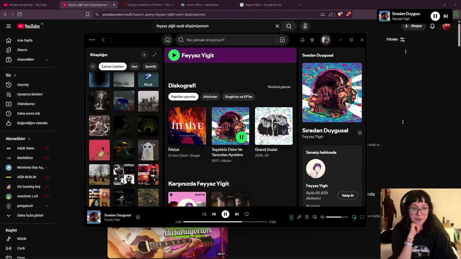This screenshot has width=461, height=259.
Task: Open YouTube notifications bell
Action: coord(432,26)
